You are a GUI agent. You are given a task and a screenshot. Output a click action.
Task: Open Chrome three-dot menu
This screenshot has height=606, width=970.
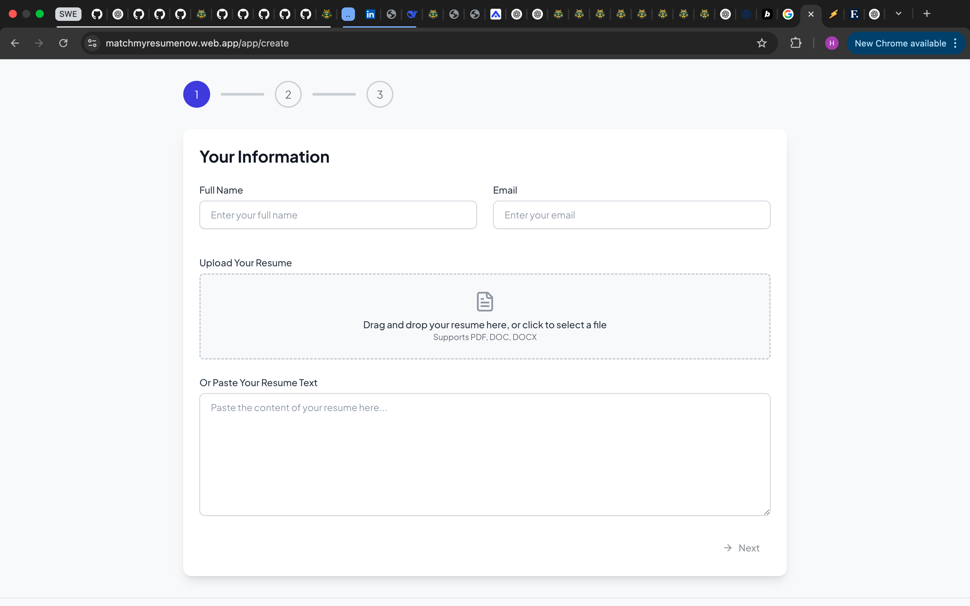[956, 43]
